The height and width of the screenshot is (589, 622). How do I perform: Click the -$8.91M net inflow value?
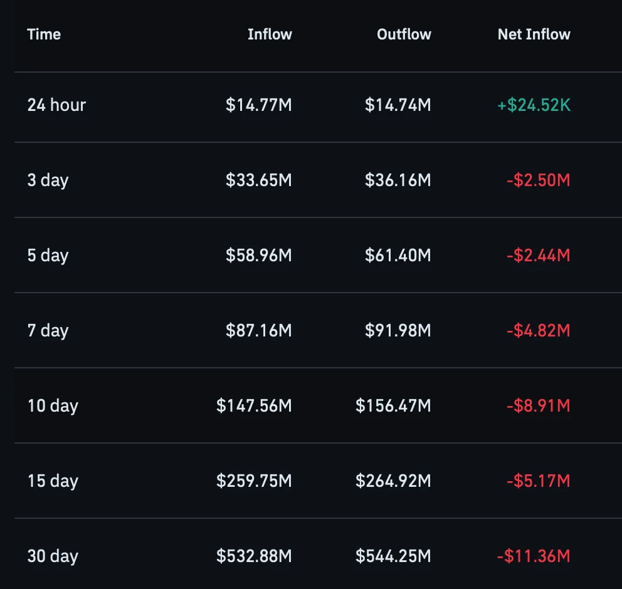coord(539,406)
